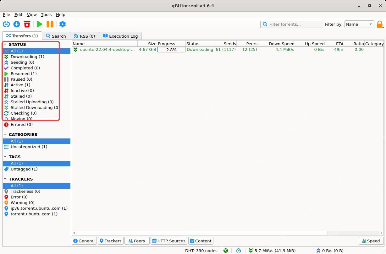Click the download speed status bar indicator

272,251
